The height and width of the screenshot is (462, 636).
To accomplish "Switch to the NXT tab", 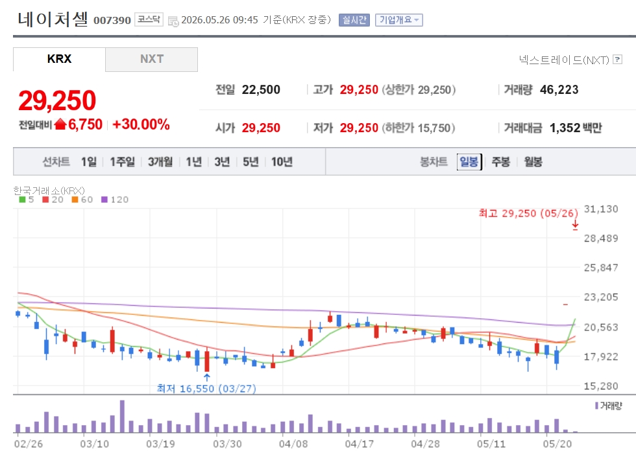I will [x=152, y=59].
